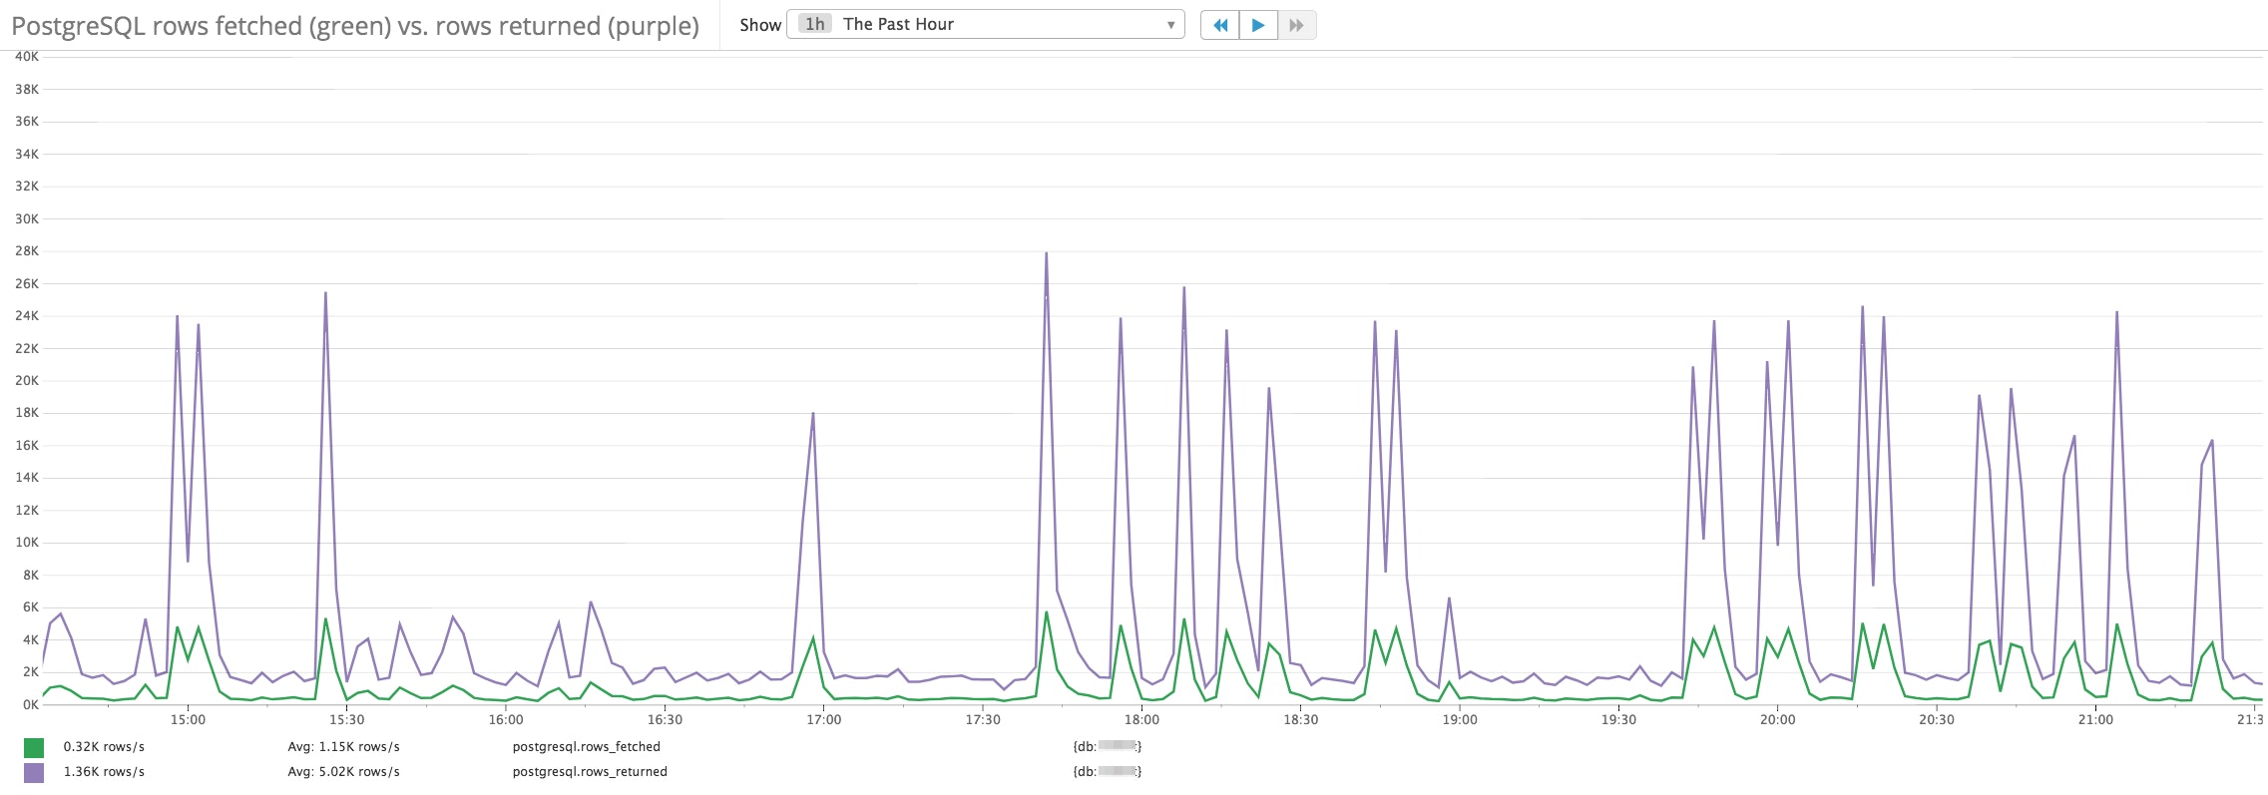
Task: Select the postgresql.rows_fetched legend label
Action: coord(586,747)
